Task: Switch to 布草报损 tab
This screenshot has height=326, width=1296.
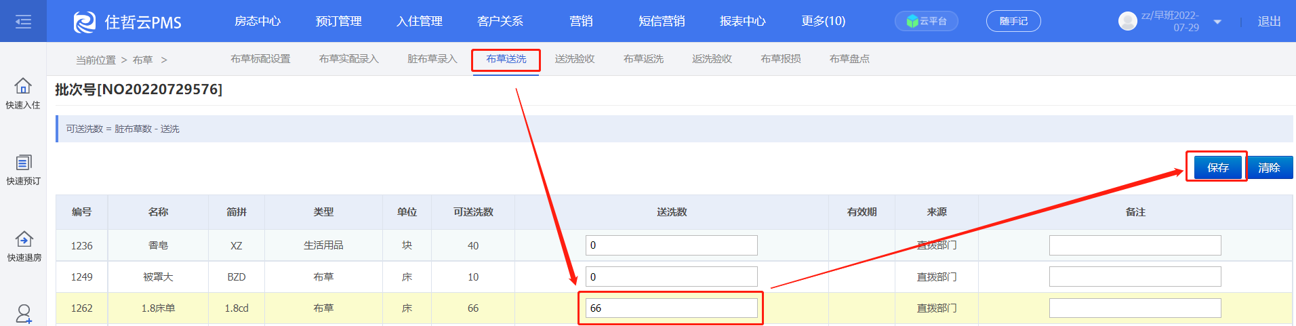Action: tap(781, 59)
